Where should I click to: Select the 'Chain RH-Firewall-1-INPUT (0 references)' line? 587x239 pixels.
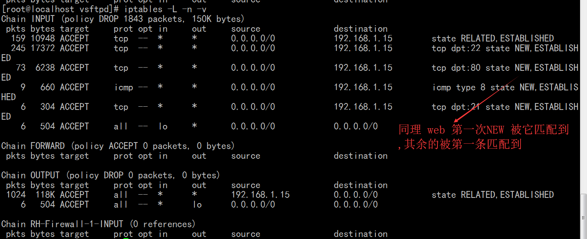(x=98, y=224)
